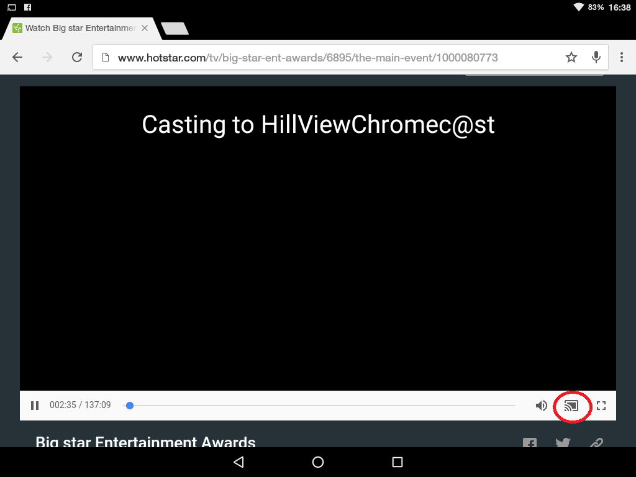This screenshot has height=477, width=636.
Task: Tap Android back navigation button
Action: point(238,462)
